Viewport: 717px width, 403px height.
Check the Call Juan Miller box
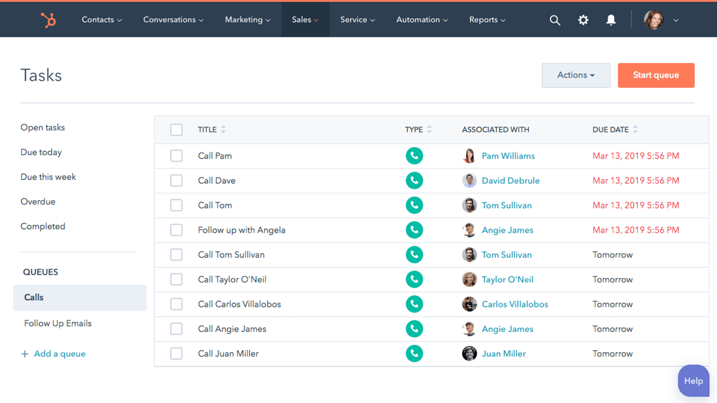[176, 353]
